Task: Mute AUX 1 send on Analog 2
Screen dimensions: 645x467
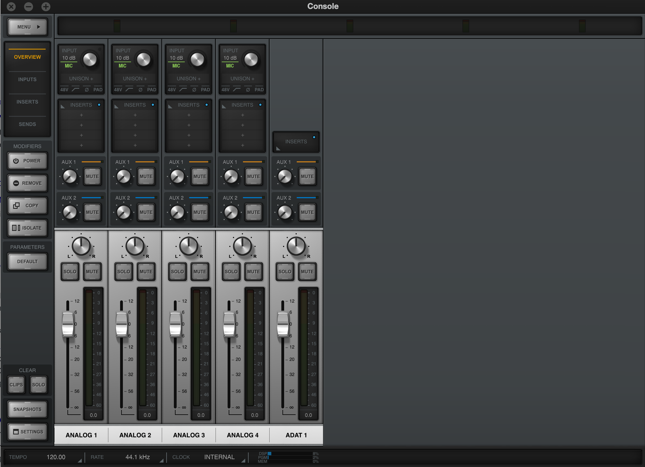Action: point(146,176)
